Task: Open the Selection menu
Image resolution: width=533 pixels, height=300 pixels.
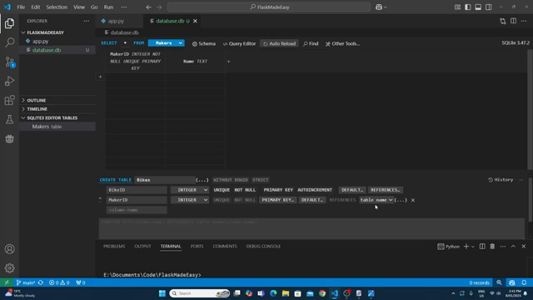Action: click(57, 7)
